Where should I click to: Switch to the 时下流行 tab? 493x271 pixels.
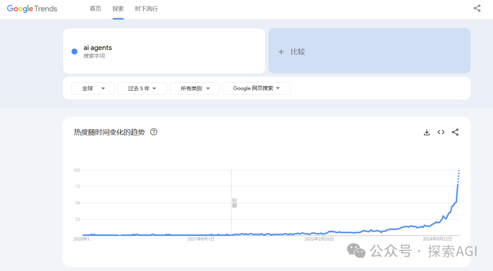(146, 8)
